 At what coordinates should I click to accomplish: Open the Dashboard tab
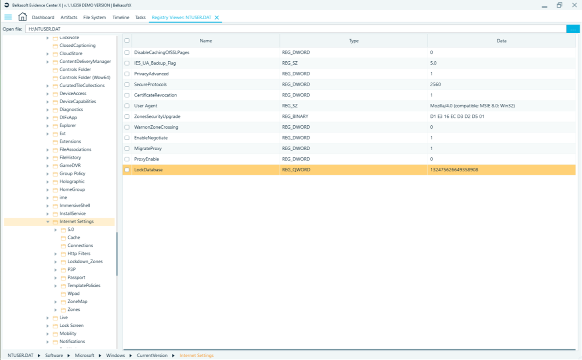click(43, 18)
